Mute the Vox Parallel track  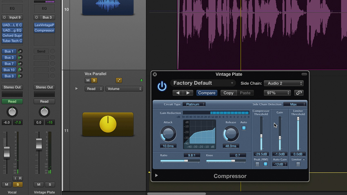(88, 80)
